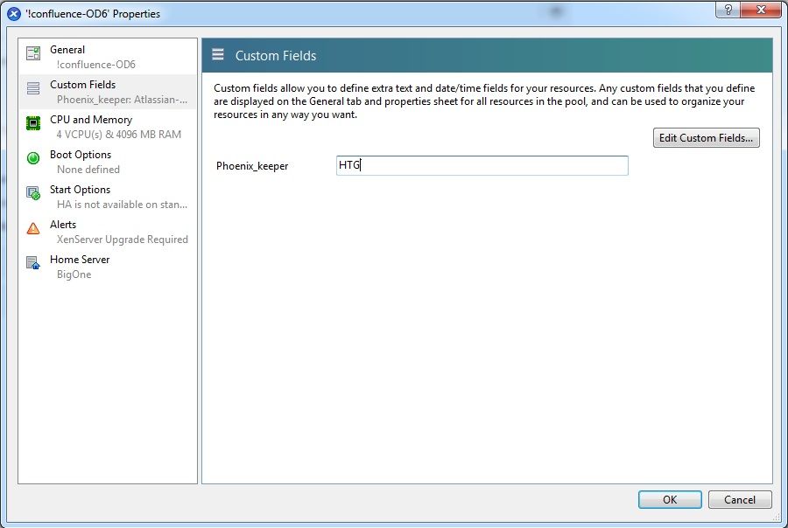788x528 pixels.
Task: Click the Custom Fields header icon
Action: pyautogui.click(x=218, y=54)
